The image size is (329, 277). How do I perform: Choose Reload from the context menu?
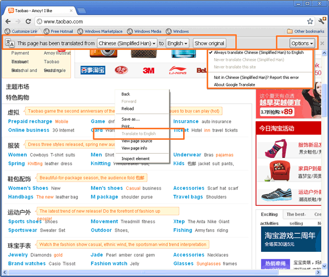[127, 109]
